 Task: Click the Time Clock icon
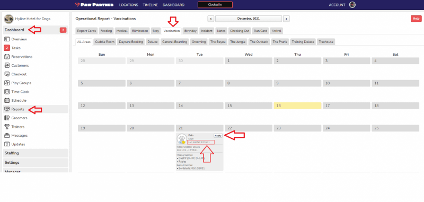pos(7,92)
